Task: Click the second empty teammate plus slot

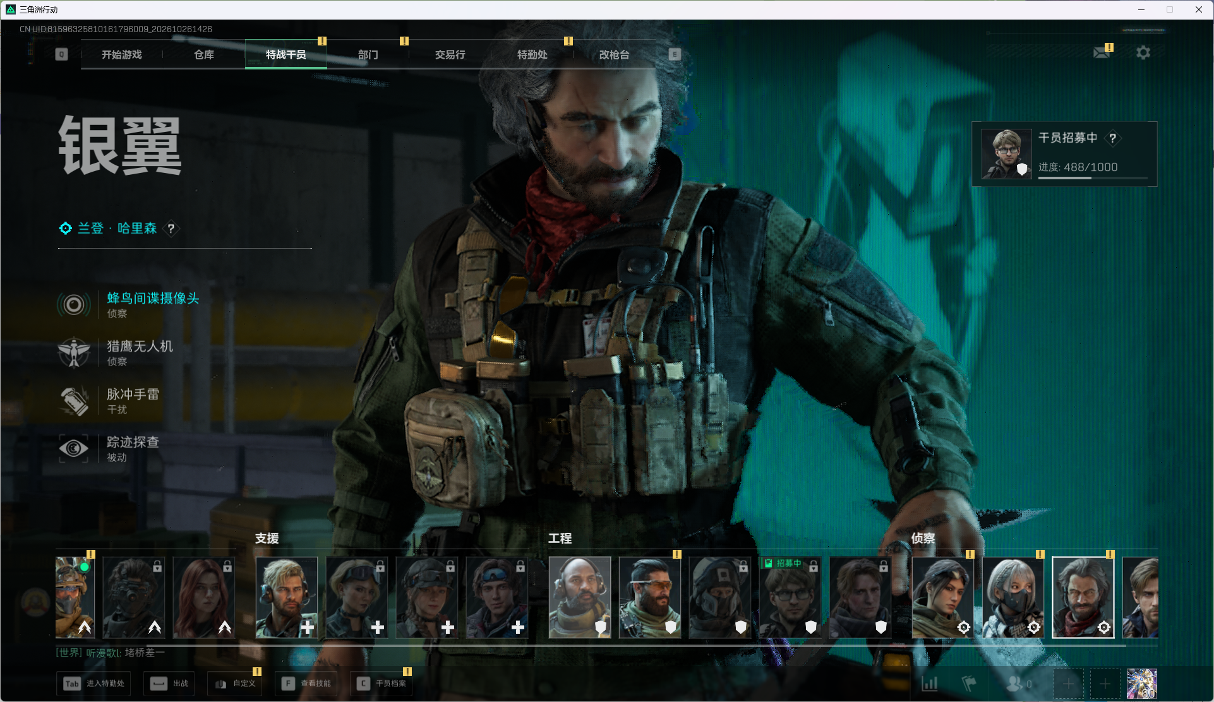Action: (x=1105, y=684)
